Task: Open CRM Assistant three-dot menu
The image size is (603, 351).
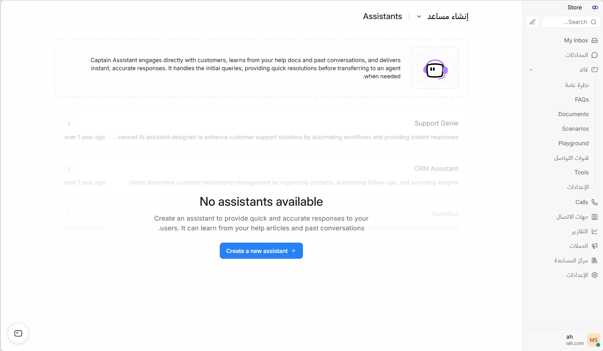Action: [69, 169]
